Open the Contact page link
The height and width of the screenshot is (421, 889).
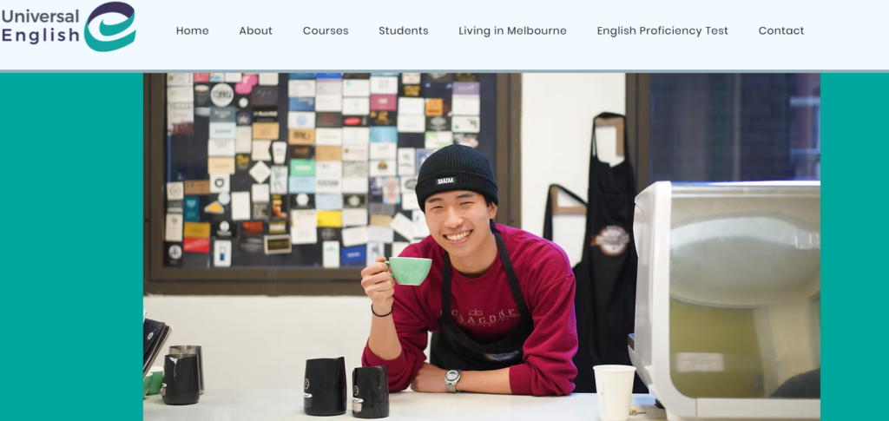coord(781,30)
